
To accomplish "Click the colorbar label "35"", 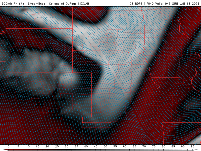I will click(x=76, y=146).
